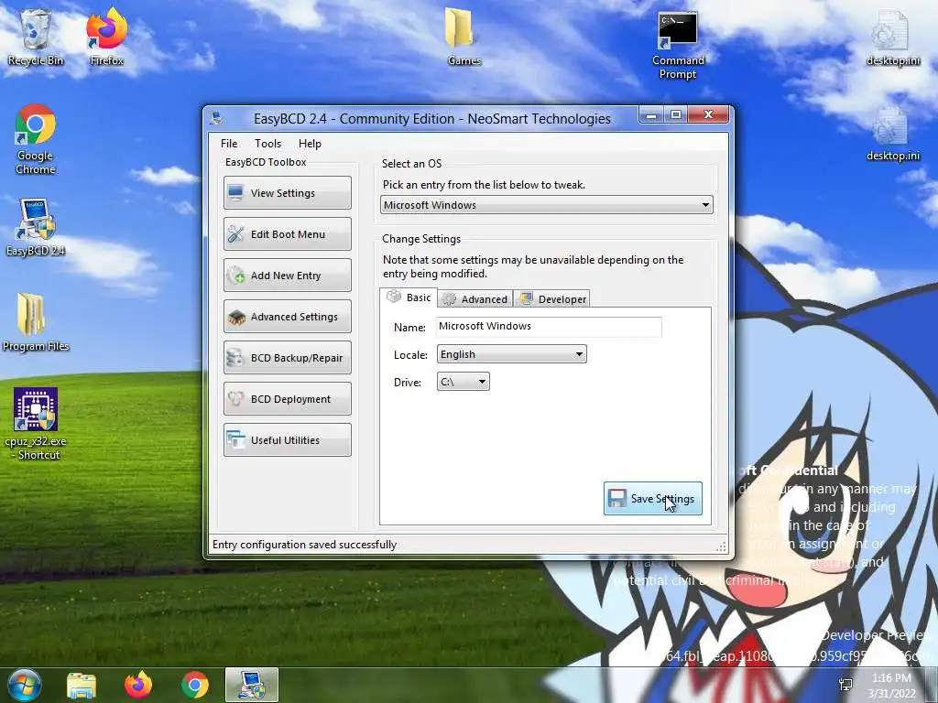This screenshot has height=703, width=938.
Task: Switch to the Basic tab
Action: [409, 297]
